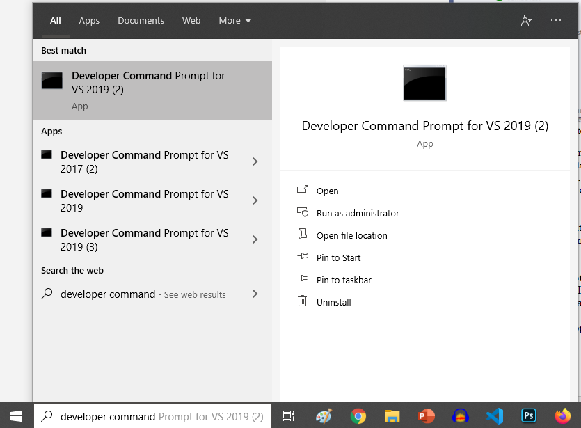This screenshot has height=428, width=581.
Task: Open the Windows Start menu
Action: tap(16, 416)
